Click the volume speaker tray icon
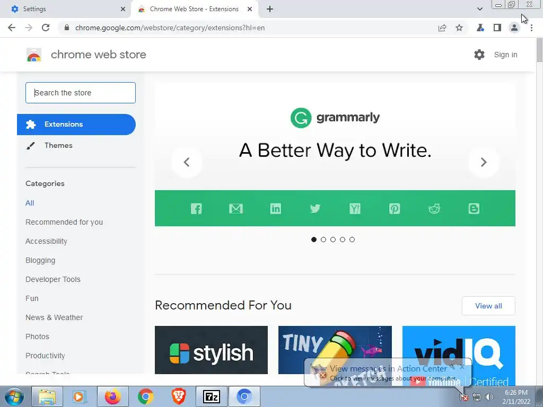543x407 pixels. [x=489, y=397]
